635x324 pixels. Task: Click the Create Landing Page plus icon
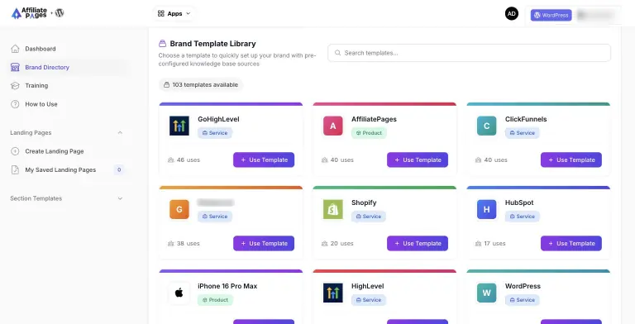click(x=15, y=151)
